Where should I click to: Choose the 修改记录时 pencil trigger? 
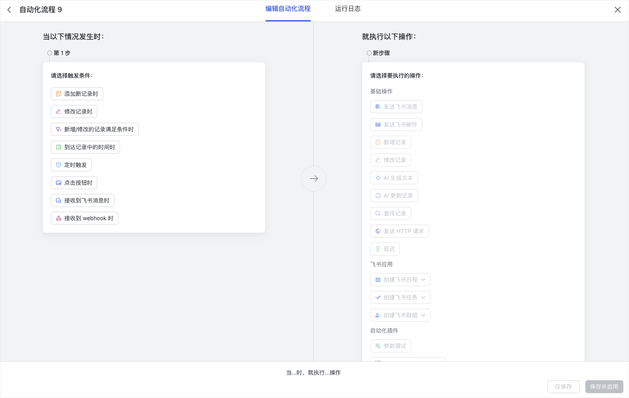tap(74, 112)
